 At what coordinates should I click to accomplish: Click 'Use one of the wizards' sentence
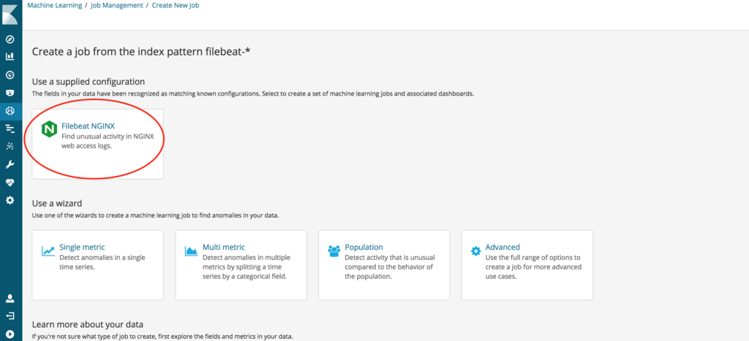tap(155, 215)
